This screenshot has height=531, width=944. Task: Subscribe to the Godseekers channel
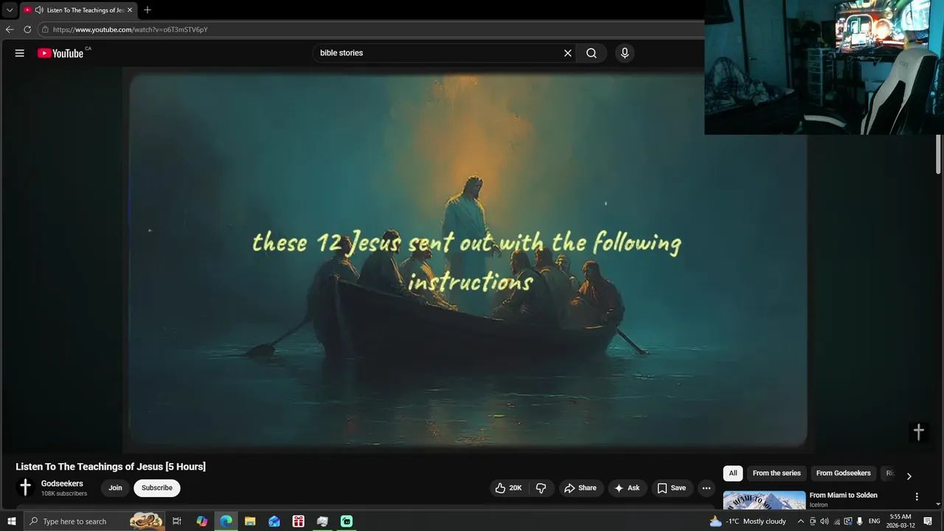coord(157,488)
